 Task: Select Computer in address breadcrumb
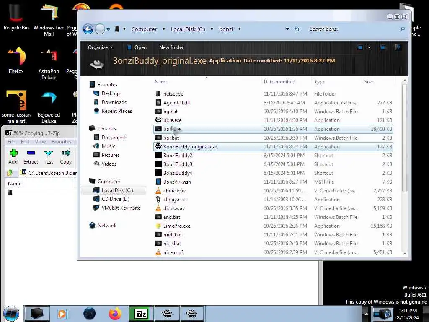click(144, 29)
